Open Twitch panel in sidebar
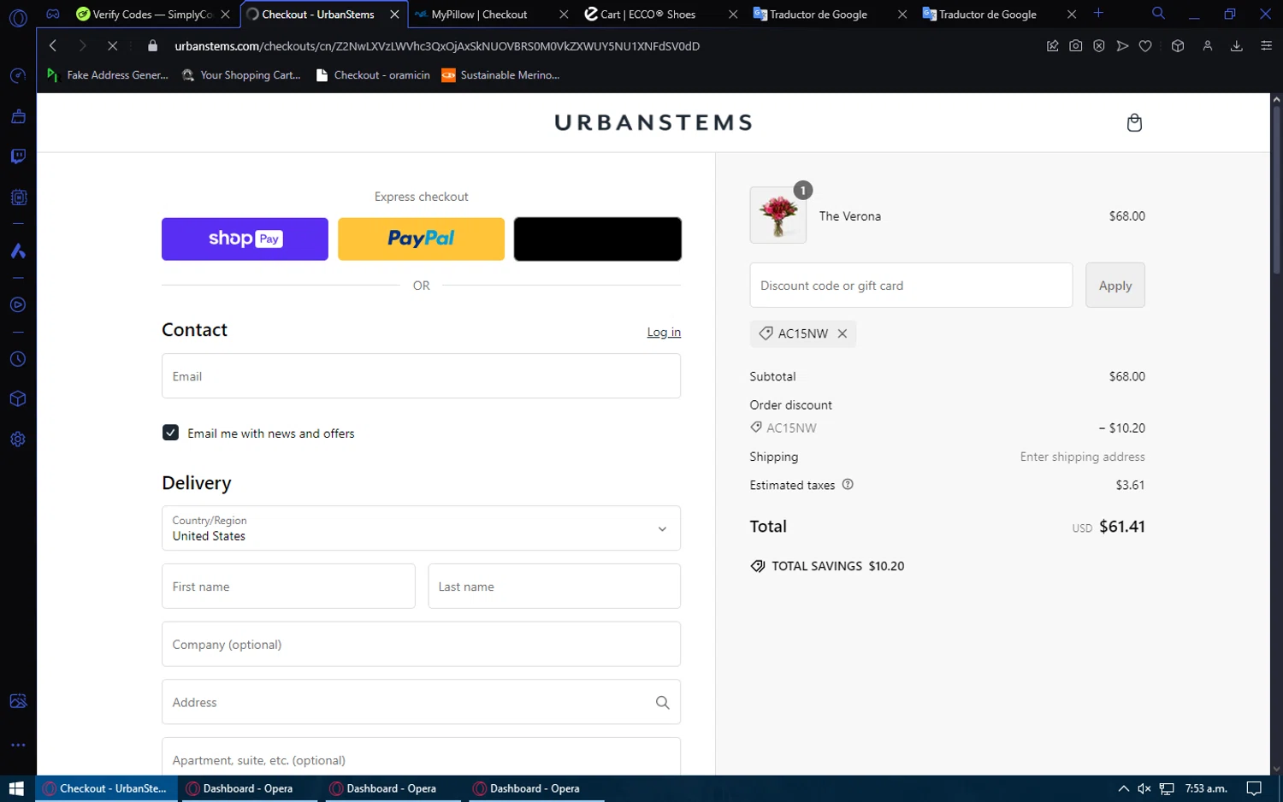Screen dimensions: 1283x802 pos(18,156)
